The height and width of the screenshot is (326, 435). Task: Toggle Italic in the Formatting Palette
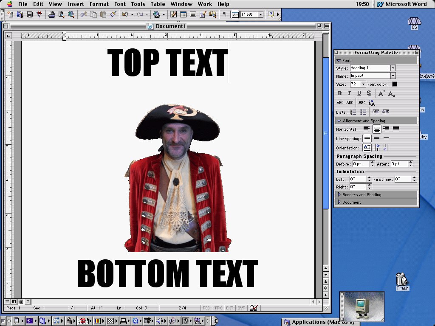pos(349,93)
